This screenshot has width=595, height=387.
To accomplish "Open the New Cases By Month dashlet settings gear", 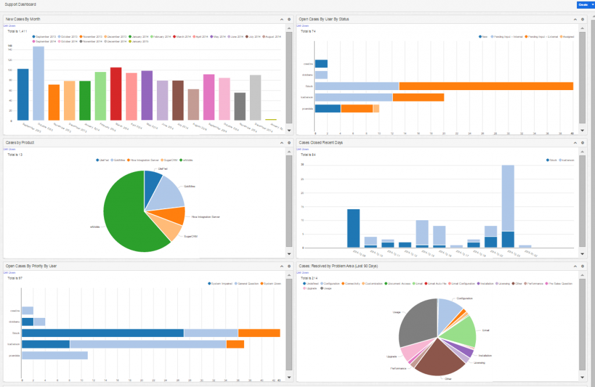I will [x=289, y=19].
